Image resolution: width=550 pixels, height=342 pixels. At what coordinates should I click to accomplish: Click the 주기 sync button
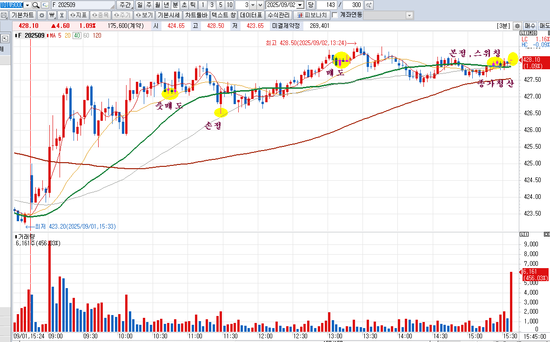coord(122,15)
